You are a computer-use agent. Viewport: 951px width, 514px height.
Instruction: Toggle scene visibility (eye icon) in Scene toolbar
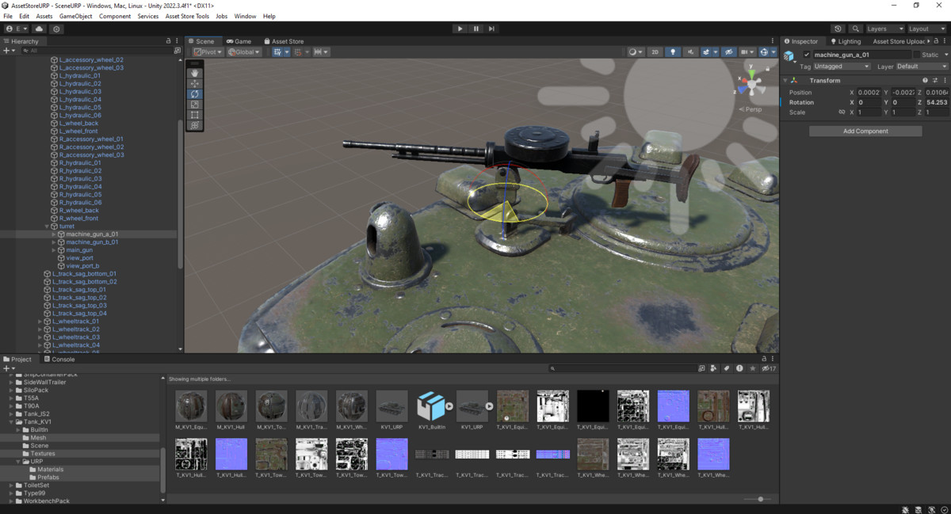(x=729, y=52)
